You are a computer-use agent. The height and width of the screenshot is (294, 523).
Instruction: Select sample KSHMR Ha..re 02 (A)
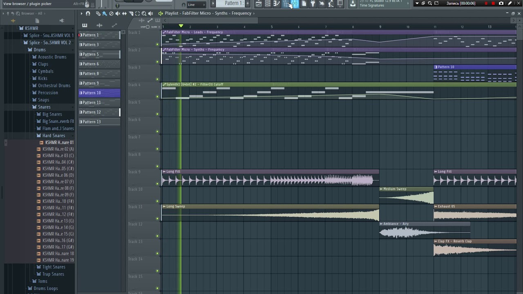point(58,149)
